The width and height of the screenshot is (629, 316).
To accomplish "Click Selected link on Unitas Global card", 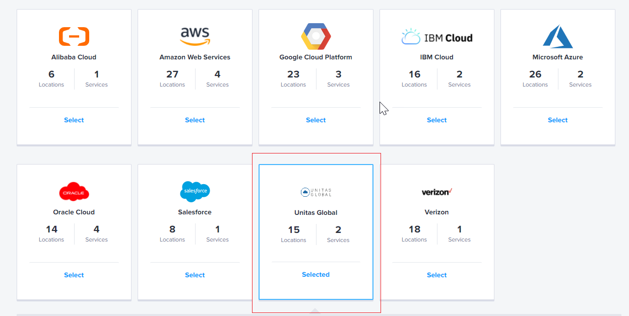I will pos(316,275).
